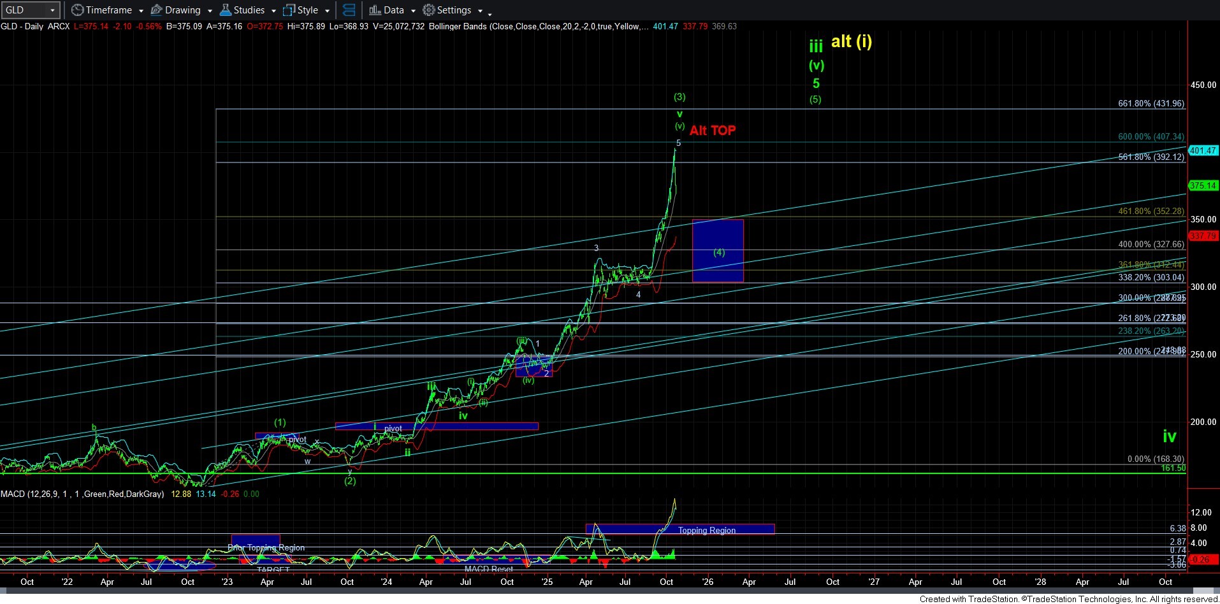The image size is (1220, 604).
Task: Open the toolbar overflow arrow after Settings
Action: 490,13
